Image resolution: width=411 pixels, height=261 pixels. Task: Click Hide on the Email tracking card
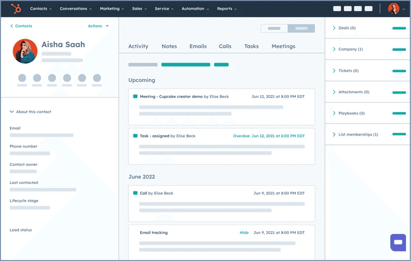coord(244,233)
